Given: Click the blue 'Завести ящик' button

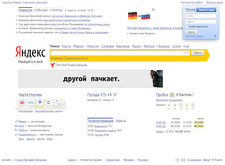Looking at the screenshot, I should [206, 10].
